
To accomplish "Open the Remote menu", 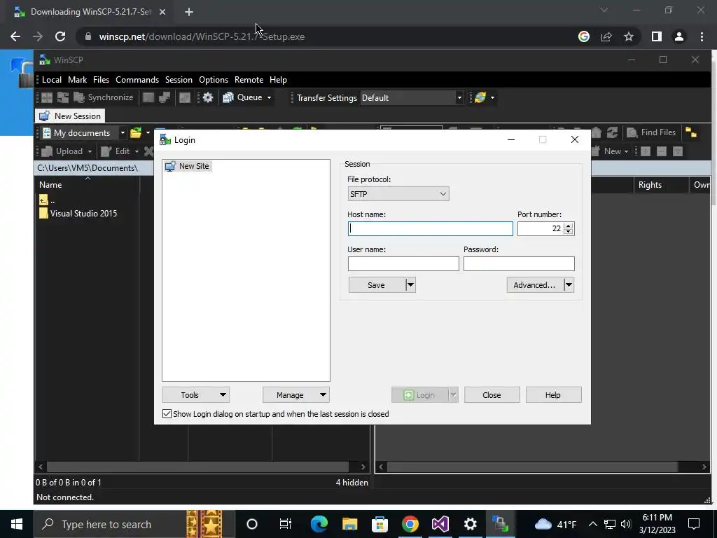I will [x=249, y=80].
